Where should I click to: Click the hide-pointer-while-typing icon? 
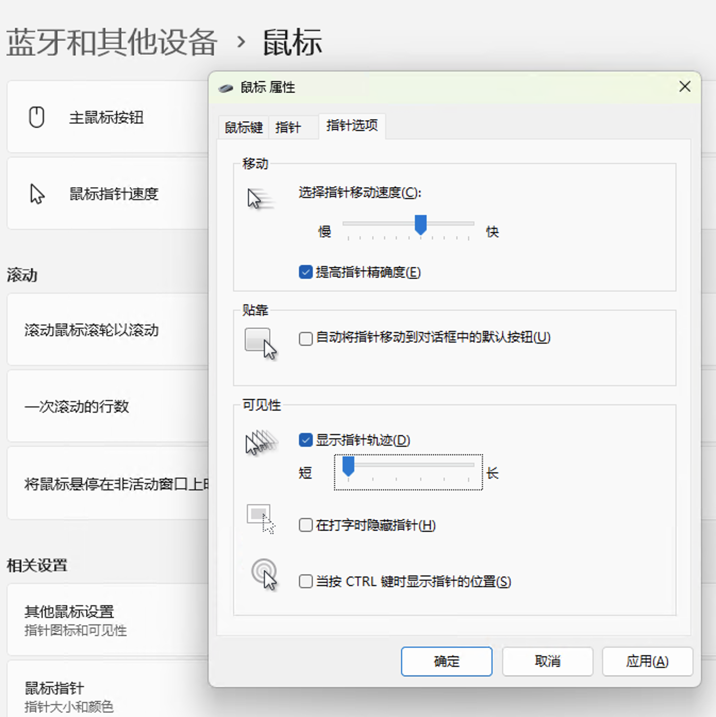click(x=261, y=519)
